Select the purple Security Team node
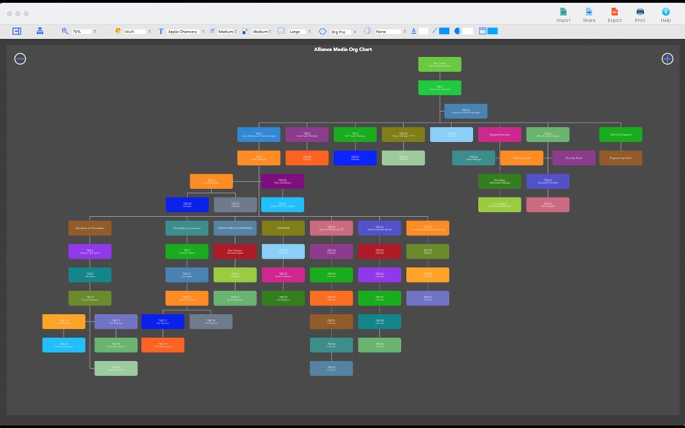This screenshot has width=685, height=428. (574, 158)
